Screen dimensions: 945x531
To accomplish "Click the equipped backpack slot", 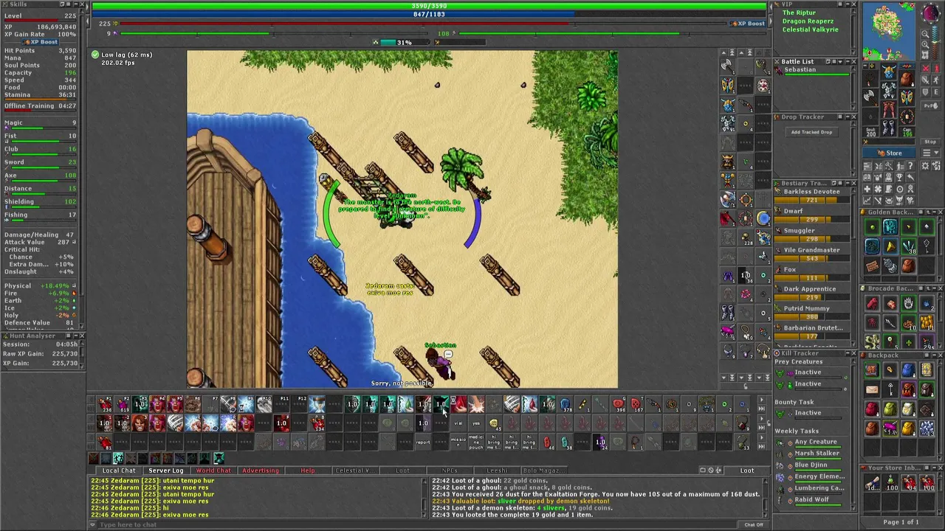I will click(907, 77).
